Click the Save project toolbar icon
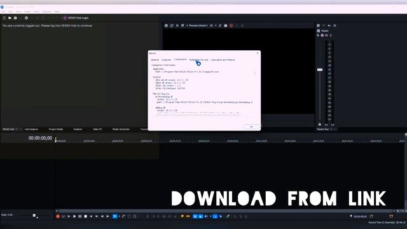 (15, 18)
